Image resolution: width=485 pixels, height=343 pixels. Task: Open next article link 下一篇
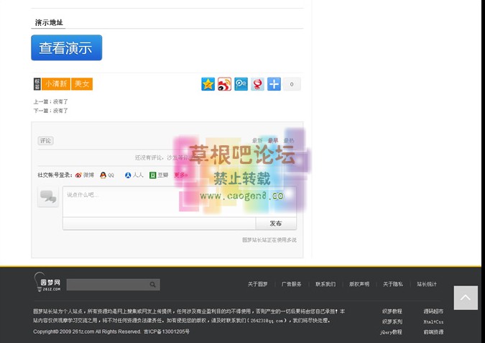point(50,111)
